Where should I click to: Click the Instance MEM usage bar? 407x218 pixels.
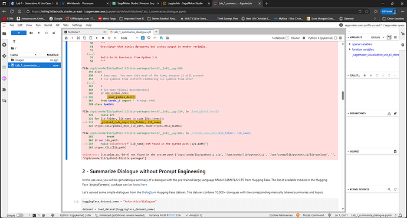[x=171, y=215]
